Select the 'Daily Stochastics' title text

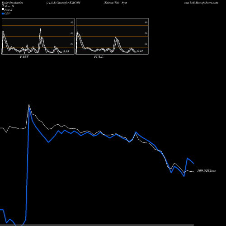pyautogui.click(x=12, y=3)
